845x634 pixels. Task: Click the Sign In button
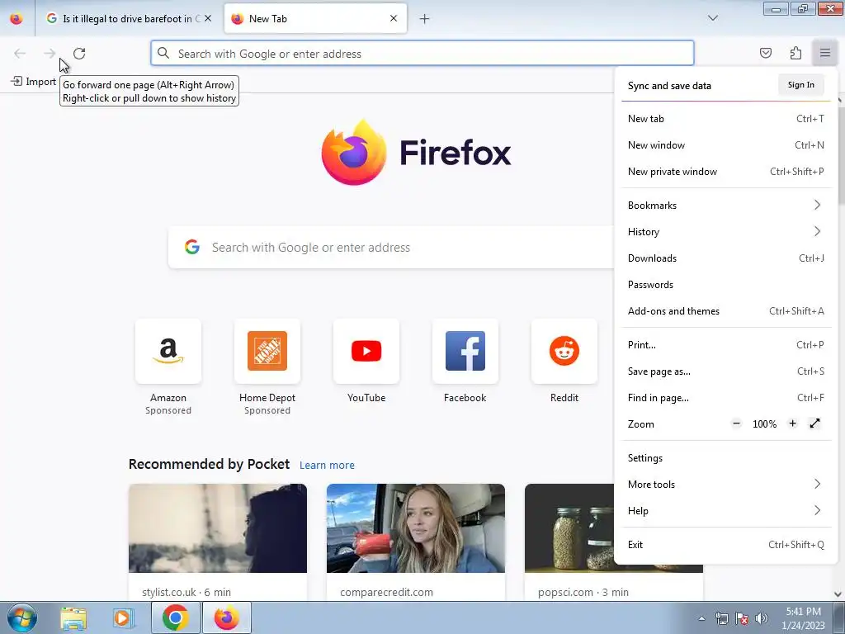800,85
